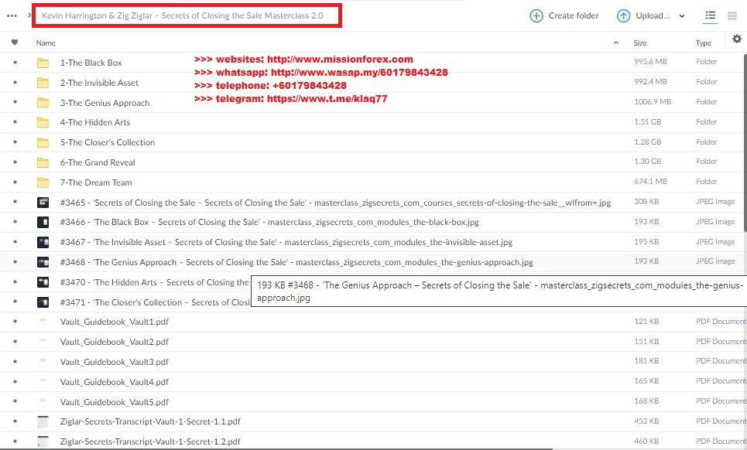Select file '#3467 - The Invisible Asset' name
This screenshot has height=450, width=747.
[x=286, y=242]
